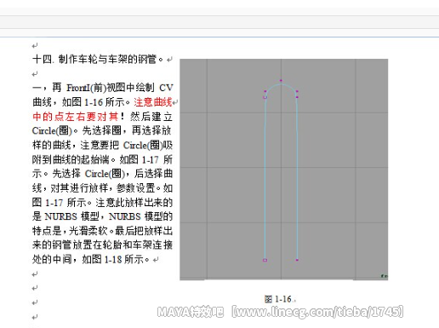Click the figure caption '图 1-16'
The width and height of the screenshot is (439, 328).
coord(278,299)
